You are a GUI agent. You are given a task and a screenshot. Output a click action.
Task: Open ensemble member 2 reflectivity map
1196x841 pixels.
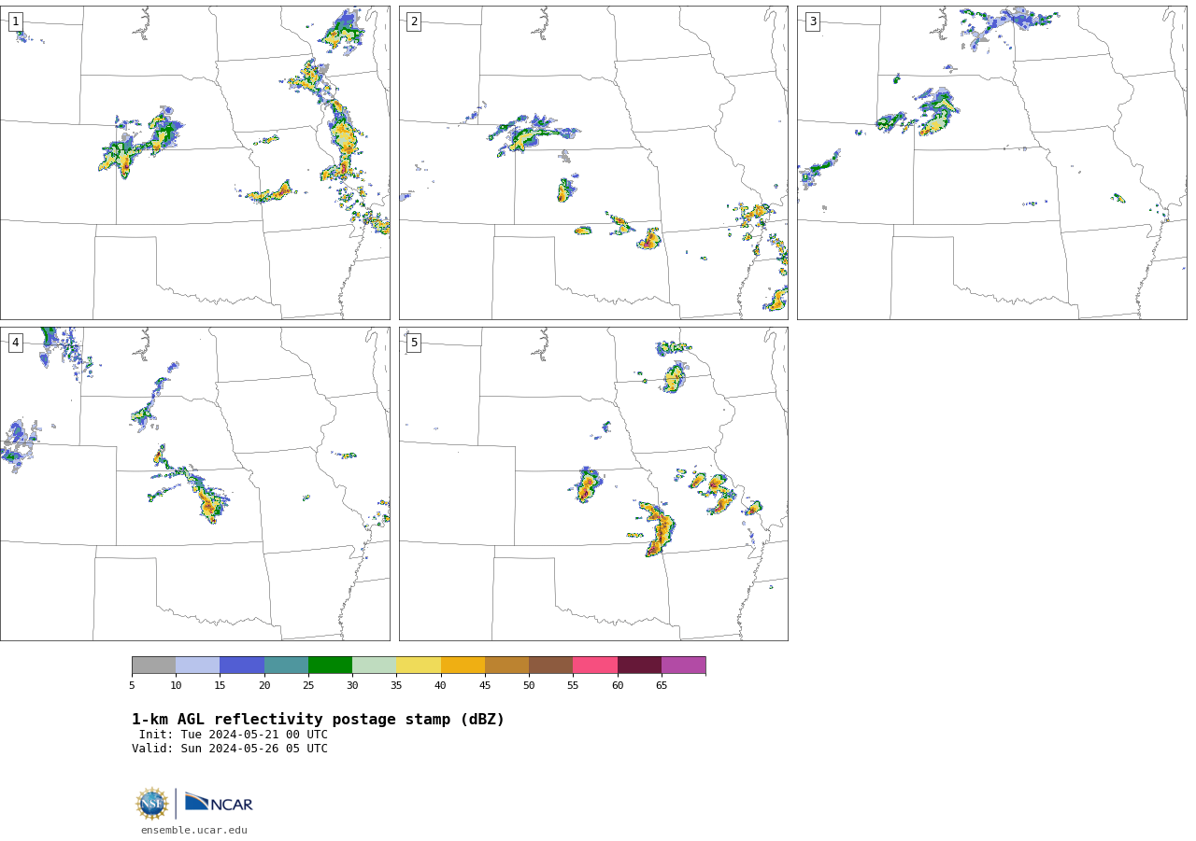[x=593, y=163]
